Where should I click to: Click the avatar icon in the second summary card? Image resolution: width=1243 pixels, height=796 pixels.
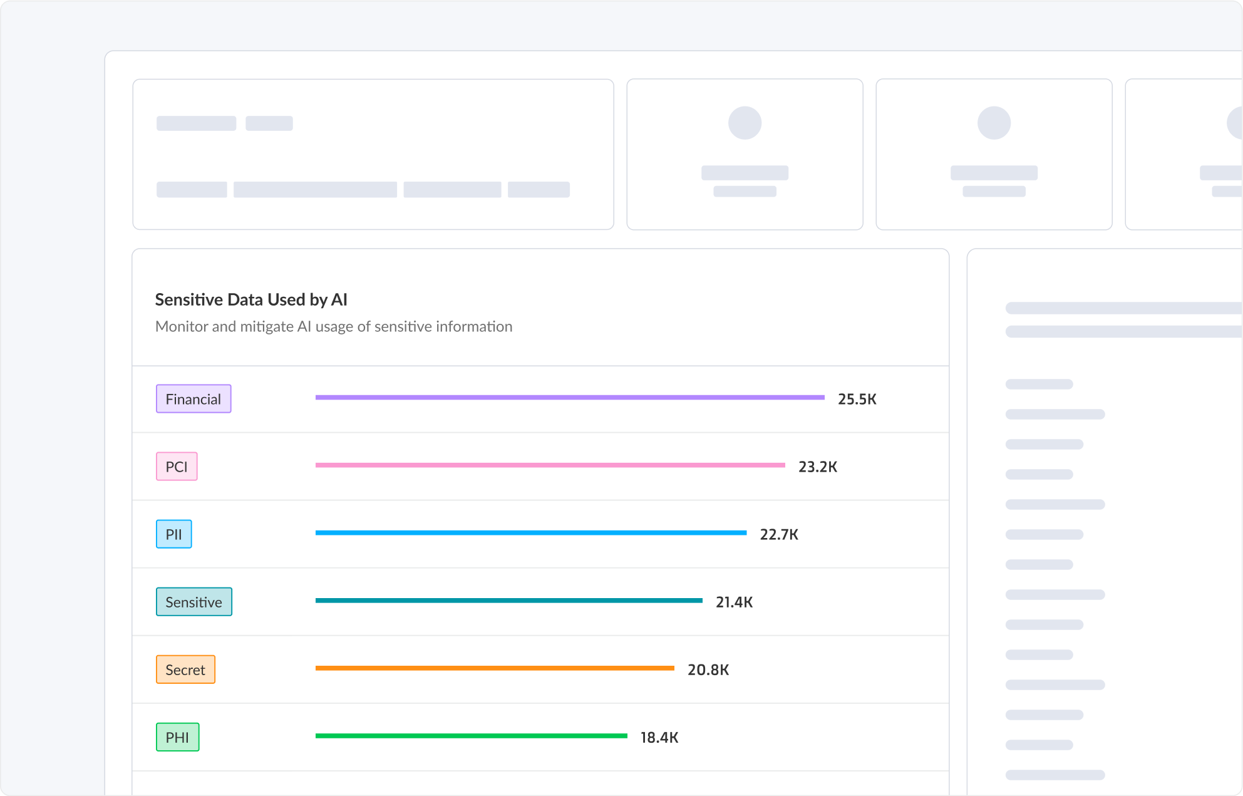(745, 123)
